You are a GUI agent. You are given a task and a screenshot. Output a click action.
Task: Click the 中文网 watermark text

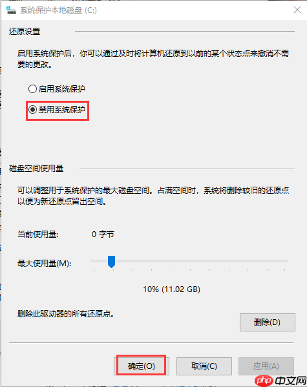click(x=290, y=381)
